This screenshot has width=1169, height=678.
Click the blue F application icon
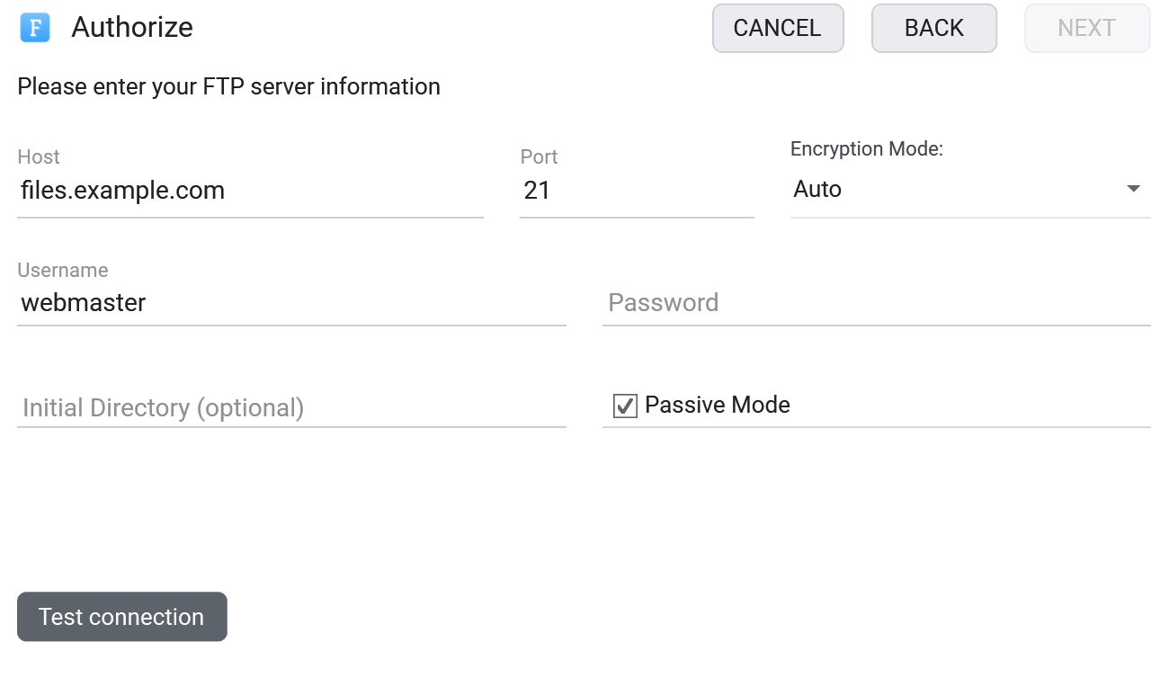35,28
